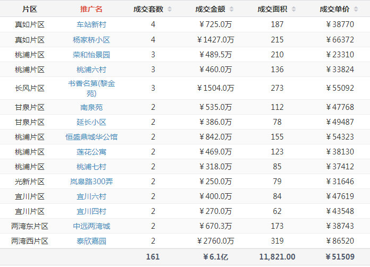
Task: Select the 两湾东片区 cell
Action: [x=30, y=226]
